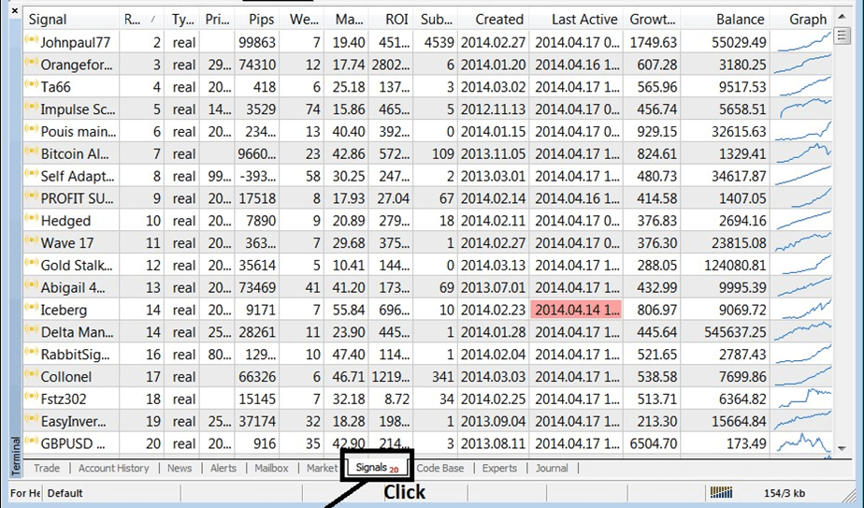This screenshot has height=508, width=864.
Task: Click growth value 6504.70
Action: (x=653, y=443)
